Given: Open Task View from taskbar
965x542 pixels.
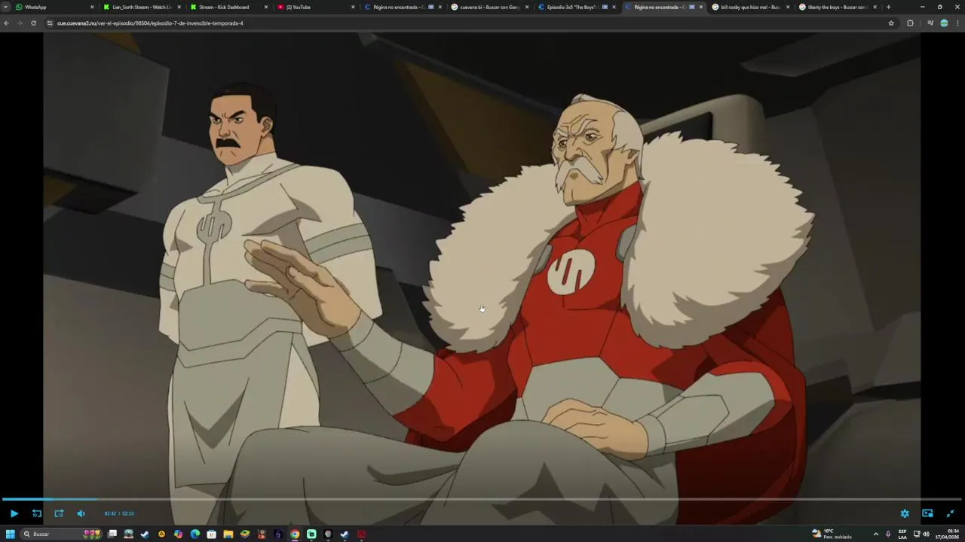Looking at the screenshot, I should click(112, 534).
